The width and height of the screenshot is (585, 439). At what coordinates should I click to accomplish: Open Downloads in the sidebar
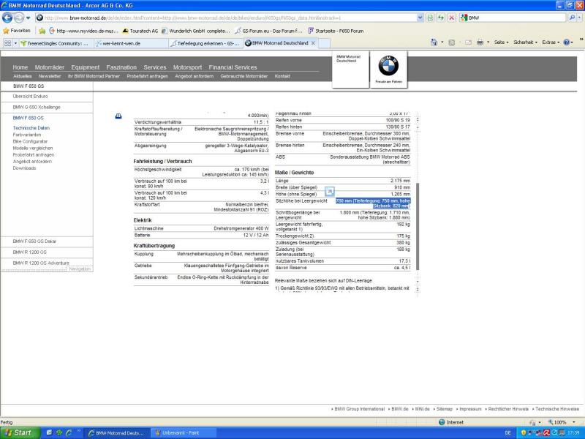[24, 168]
